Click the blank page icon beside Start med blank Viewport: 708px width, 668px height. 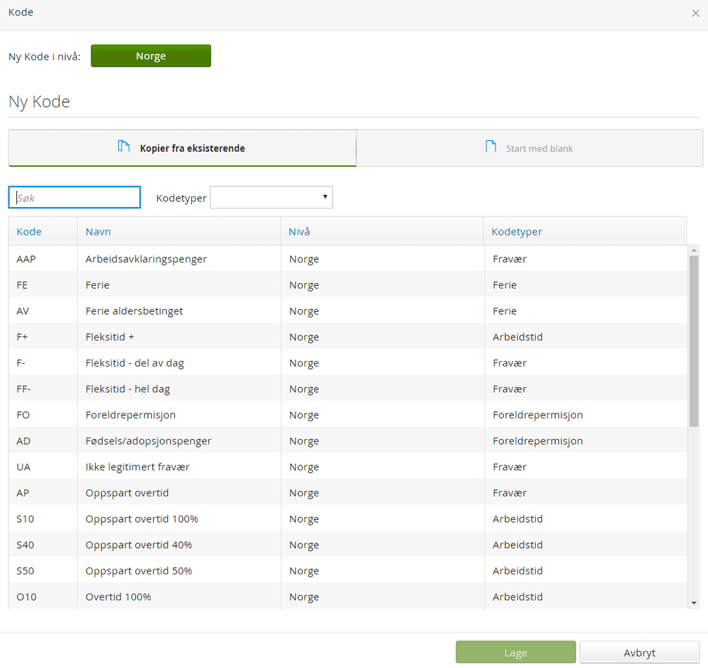[490, 146]
